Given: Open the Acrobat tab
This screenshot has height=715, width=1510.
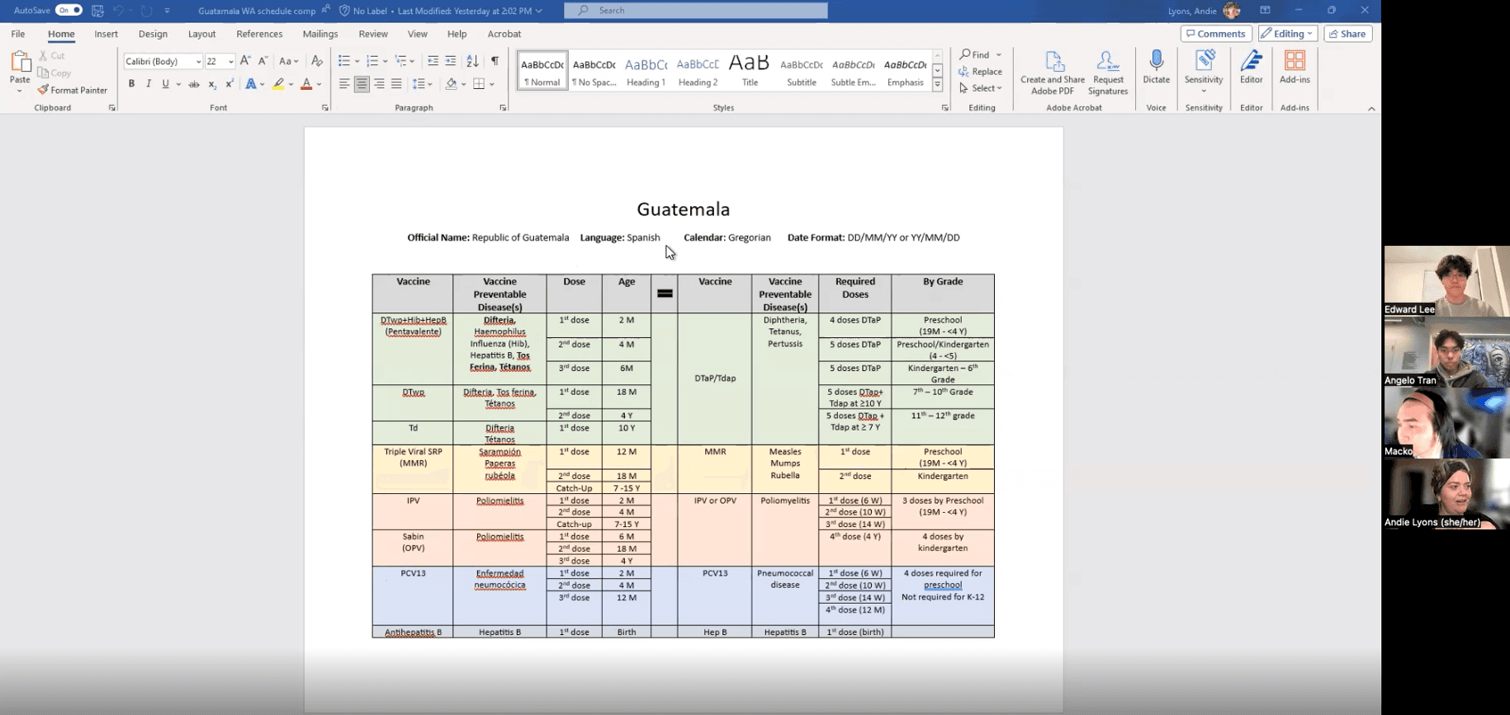Looking at the screenshot, I should click(x=504, y=34).
